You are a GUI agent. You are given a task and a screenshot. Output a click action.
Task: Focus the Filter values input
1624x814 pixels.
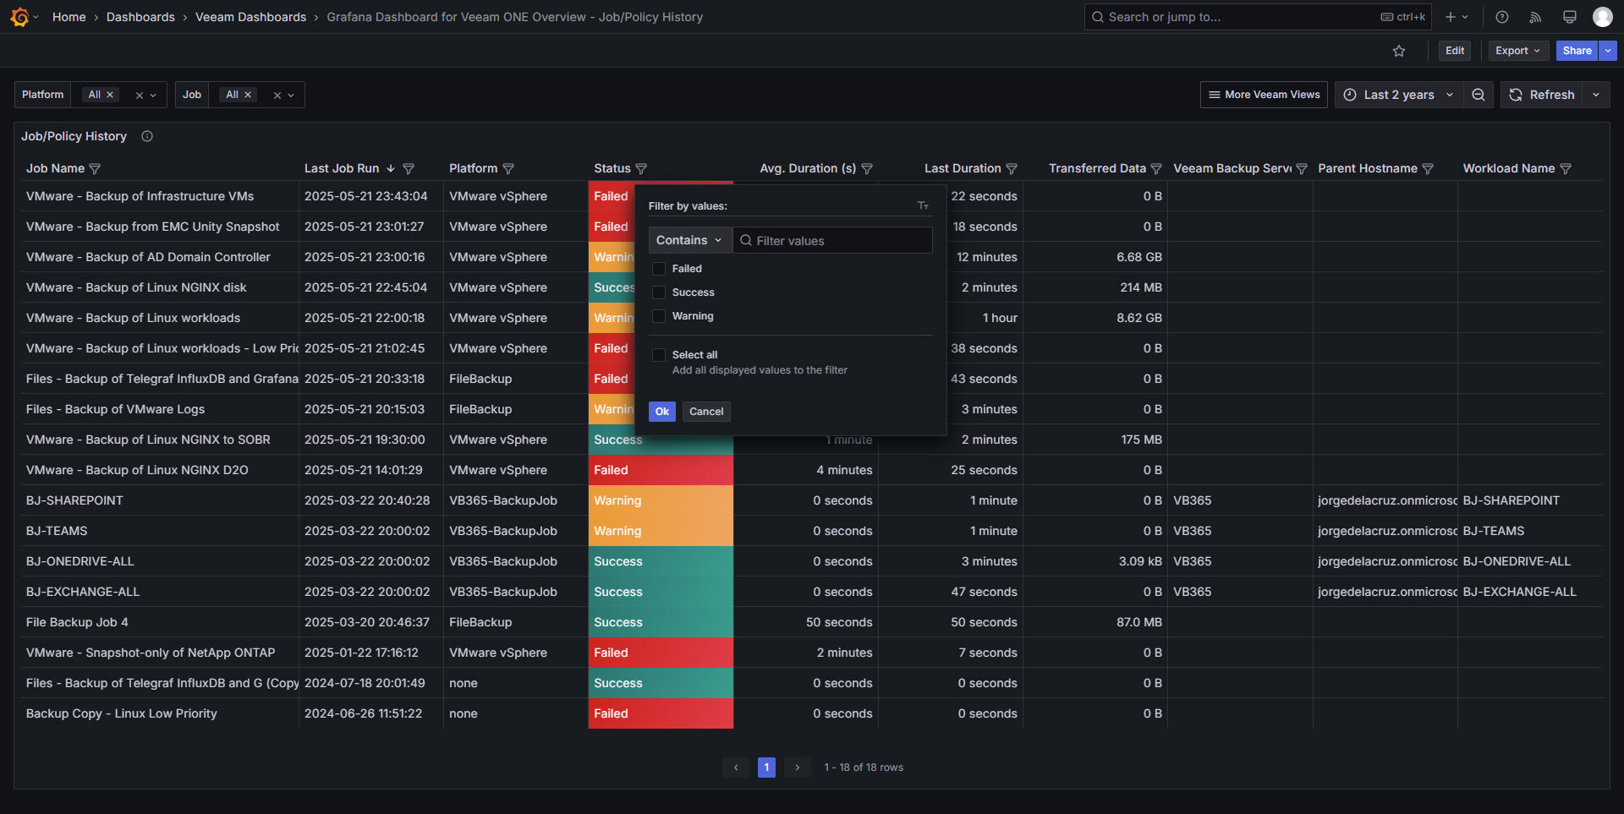click(833, 241)
